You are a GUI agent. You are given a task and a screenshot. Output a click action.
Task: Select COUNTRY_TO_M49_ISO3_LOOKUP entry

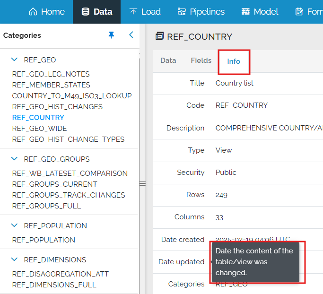point(72,96)
